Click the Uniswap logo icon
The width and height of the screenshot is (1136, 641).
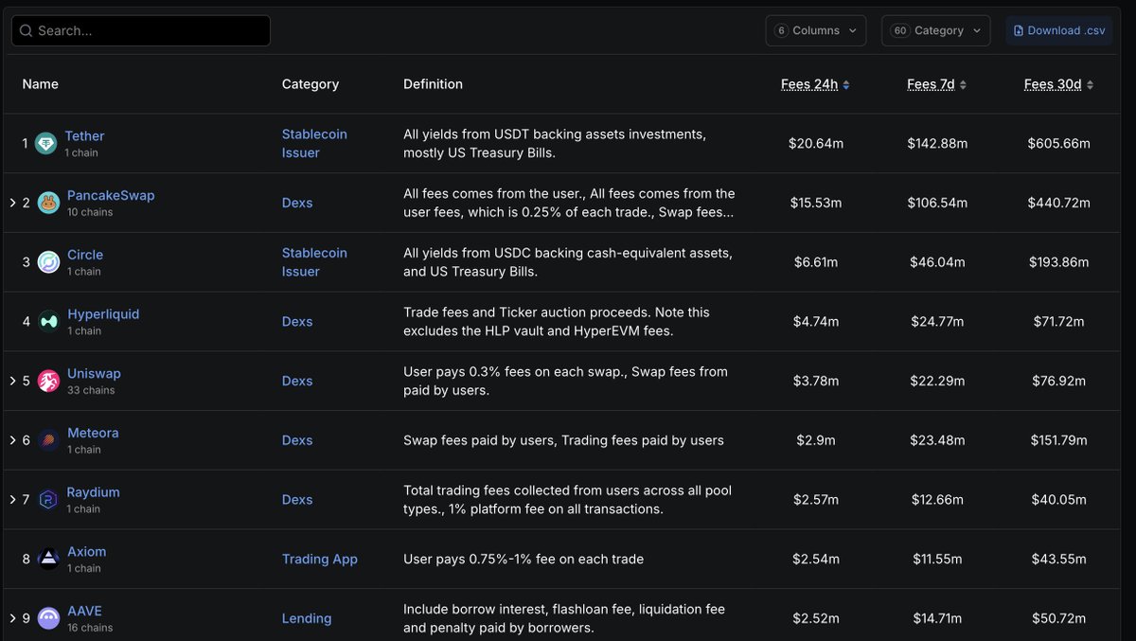click(x=48, y=382)
